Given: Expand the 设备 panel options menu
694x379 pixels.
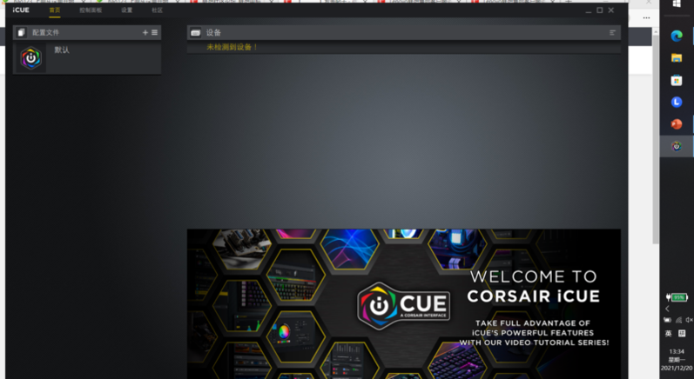Looking at the screenshot, I should (612, 32).
